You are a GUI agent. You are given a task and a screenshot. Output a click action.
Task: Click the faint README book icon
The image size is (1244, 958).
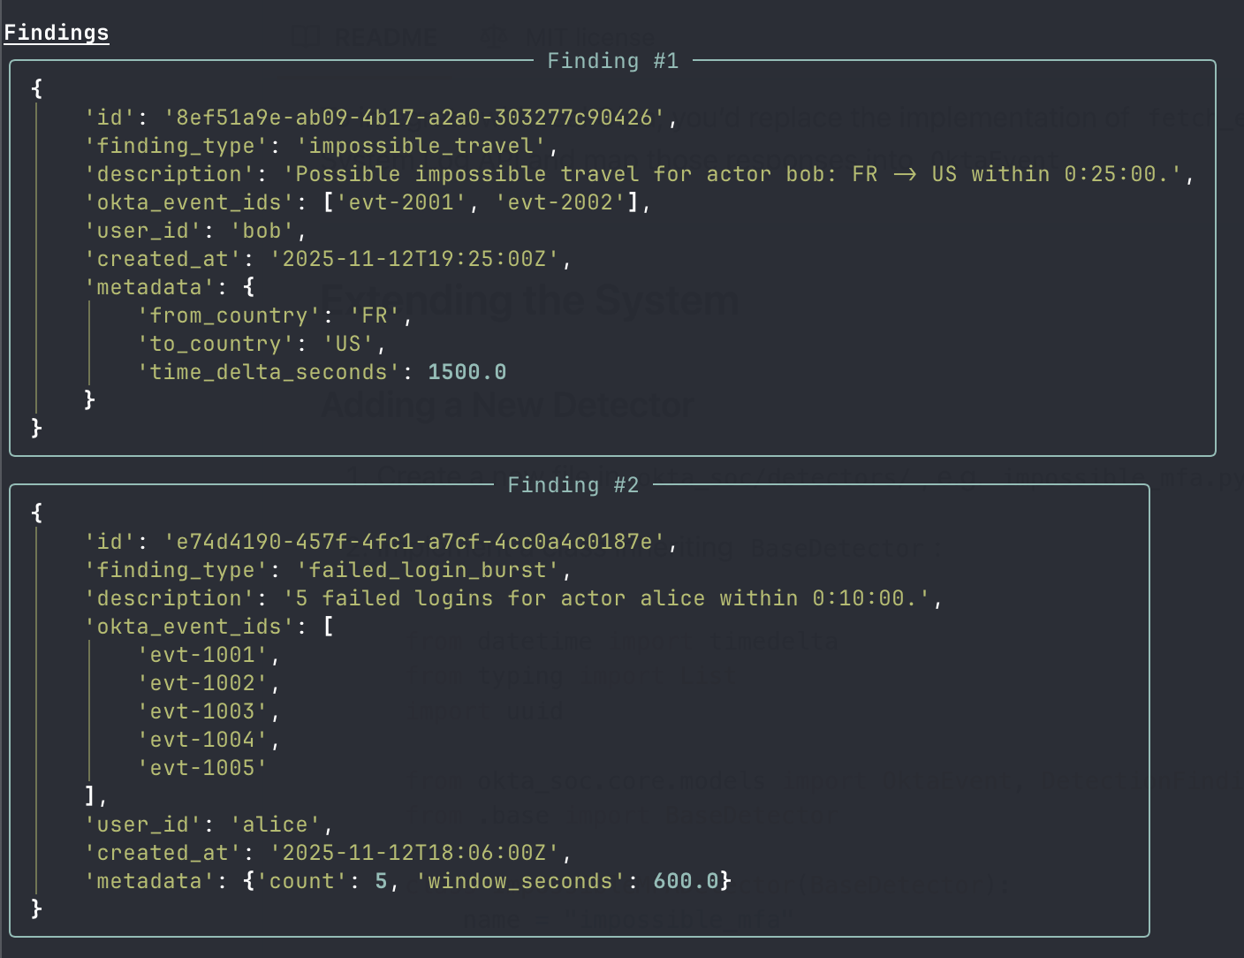[x=306, y=37]
